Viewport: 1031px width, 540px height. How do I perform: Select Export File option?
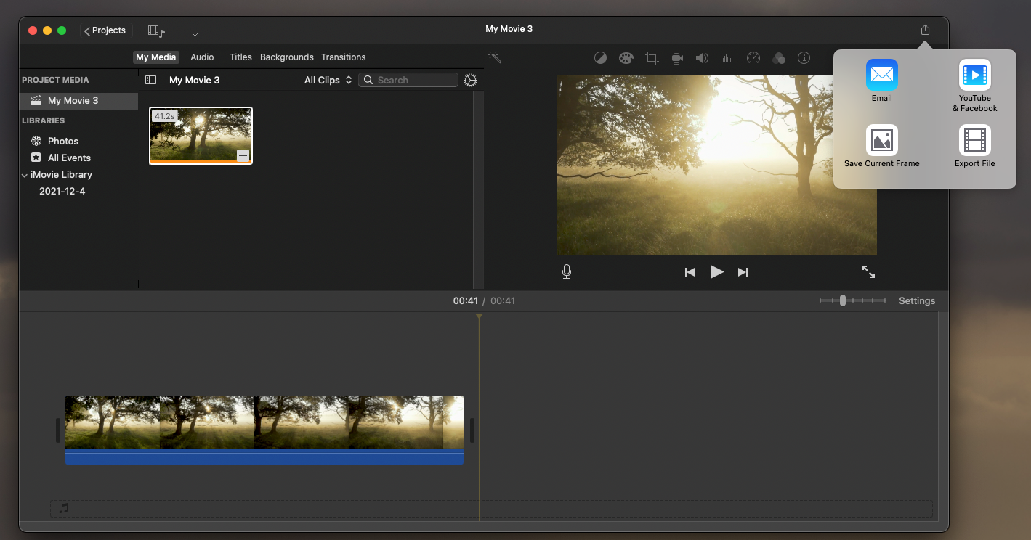975,146
